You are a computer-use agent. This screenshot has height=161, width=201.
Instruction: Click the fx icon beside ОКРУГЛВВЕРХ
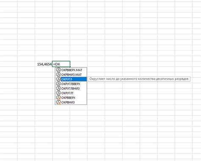pyautogui.click(x=59, y=84)
